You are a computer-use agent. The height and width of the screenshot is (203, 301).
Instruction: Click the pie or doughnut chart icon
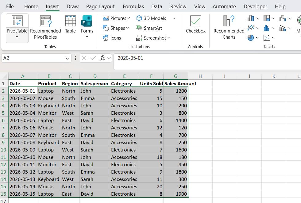click(x=251, y=38)
